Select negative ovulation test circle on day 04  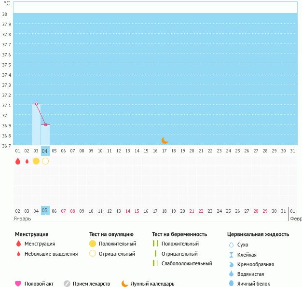click(45, 161)
